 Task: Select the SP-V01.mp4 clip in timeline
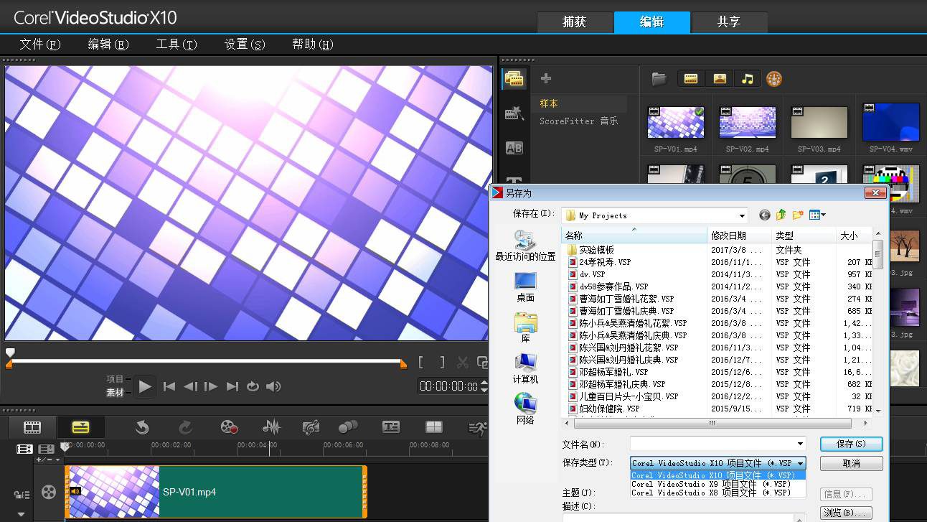(216, 492)
